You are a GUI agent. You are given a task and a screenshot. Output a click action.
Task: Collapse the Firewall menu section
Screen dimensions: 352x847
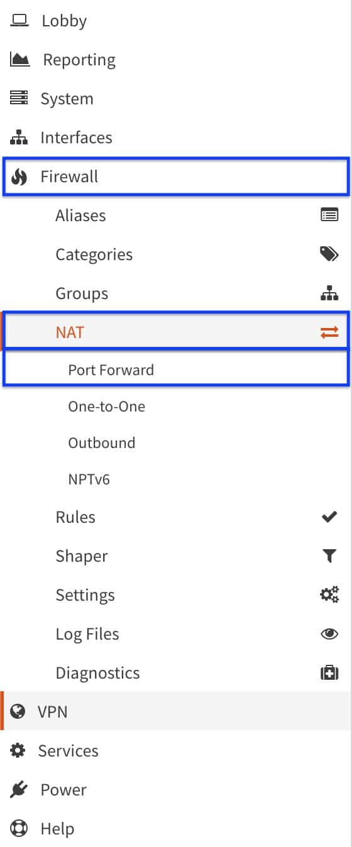(176, 177)
